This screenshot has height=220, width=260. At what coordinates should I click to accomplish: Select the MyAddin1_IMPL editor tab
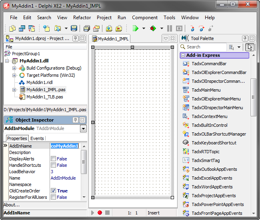click(x=111, y=39)
